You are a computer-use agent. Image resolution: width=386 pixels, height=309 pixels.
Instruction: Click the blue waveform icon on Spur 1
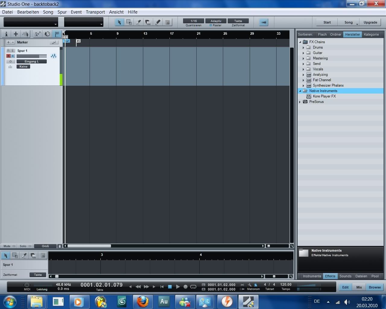54,56
